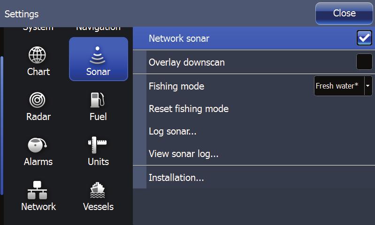Open the Vessels ship settings icon

[x=97, y=190]
